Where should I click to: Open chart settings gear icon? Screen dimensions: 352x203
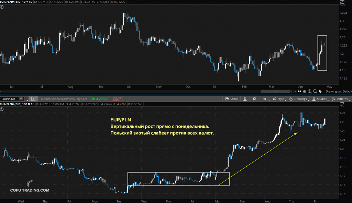pos(254,99)
